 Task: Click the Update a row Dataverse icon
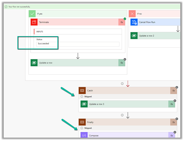point(34,63)
